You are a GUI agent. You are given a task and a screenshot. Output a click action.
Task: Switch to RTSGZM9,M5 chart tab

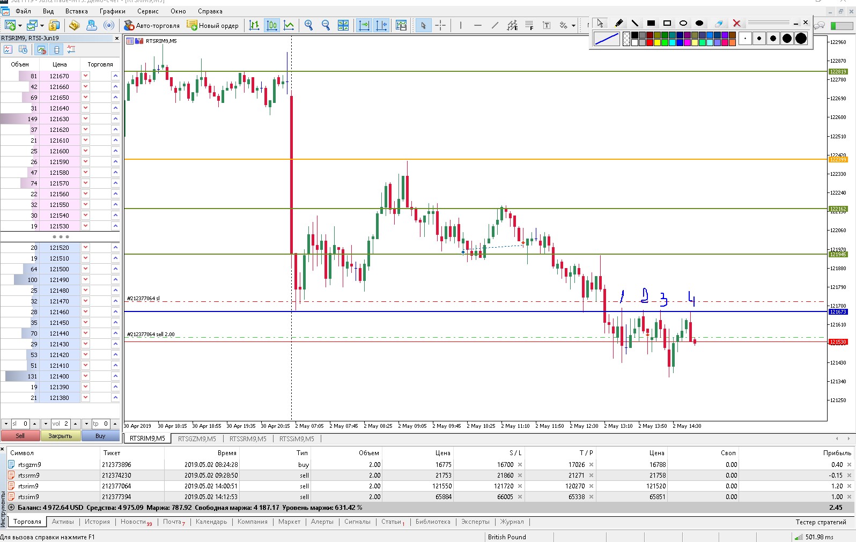tap(197, 439)
